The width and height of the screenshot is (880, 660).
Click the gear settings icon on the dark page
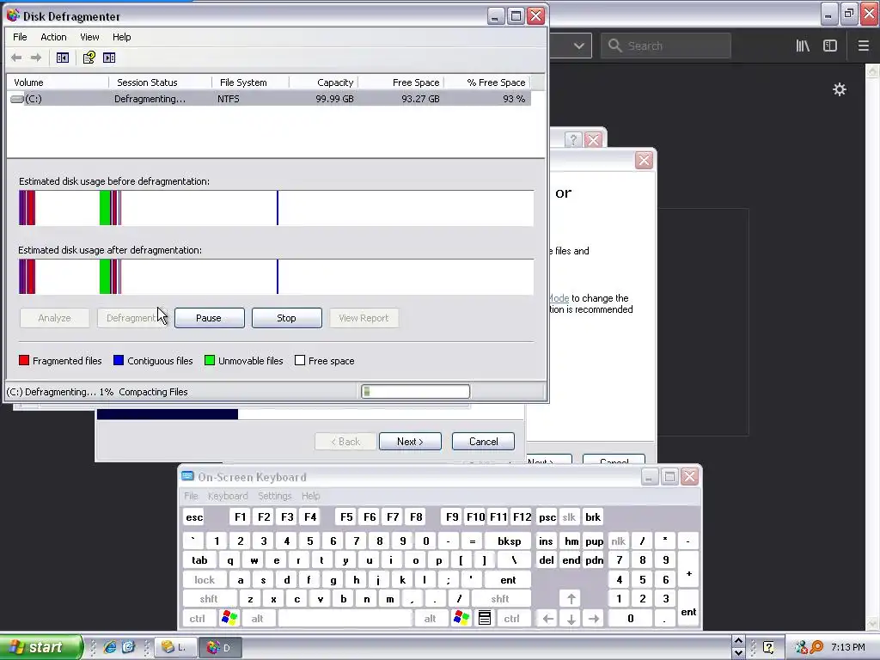point(839,89)
